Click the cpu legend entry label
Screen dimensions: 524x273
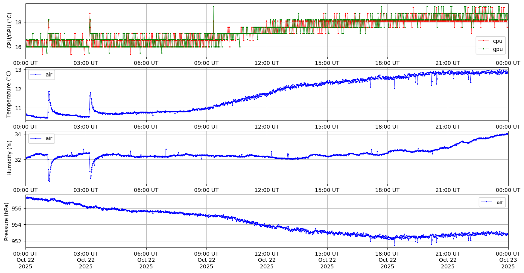pyautogui.click(x=497, y=41)
